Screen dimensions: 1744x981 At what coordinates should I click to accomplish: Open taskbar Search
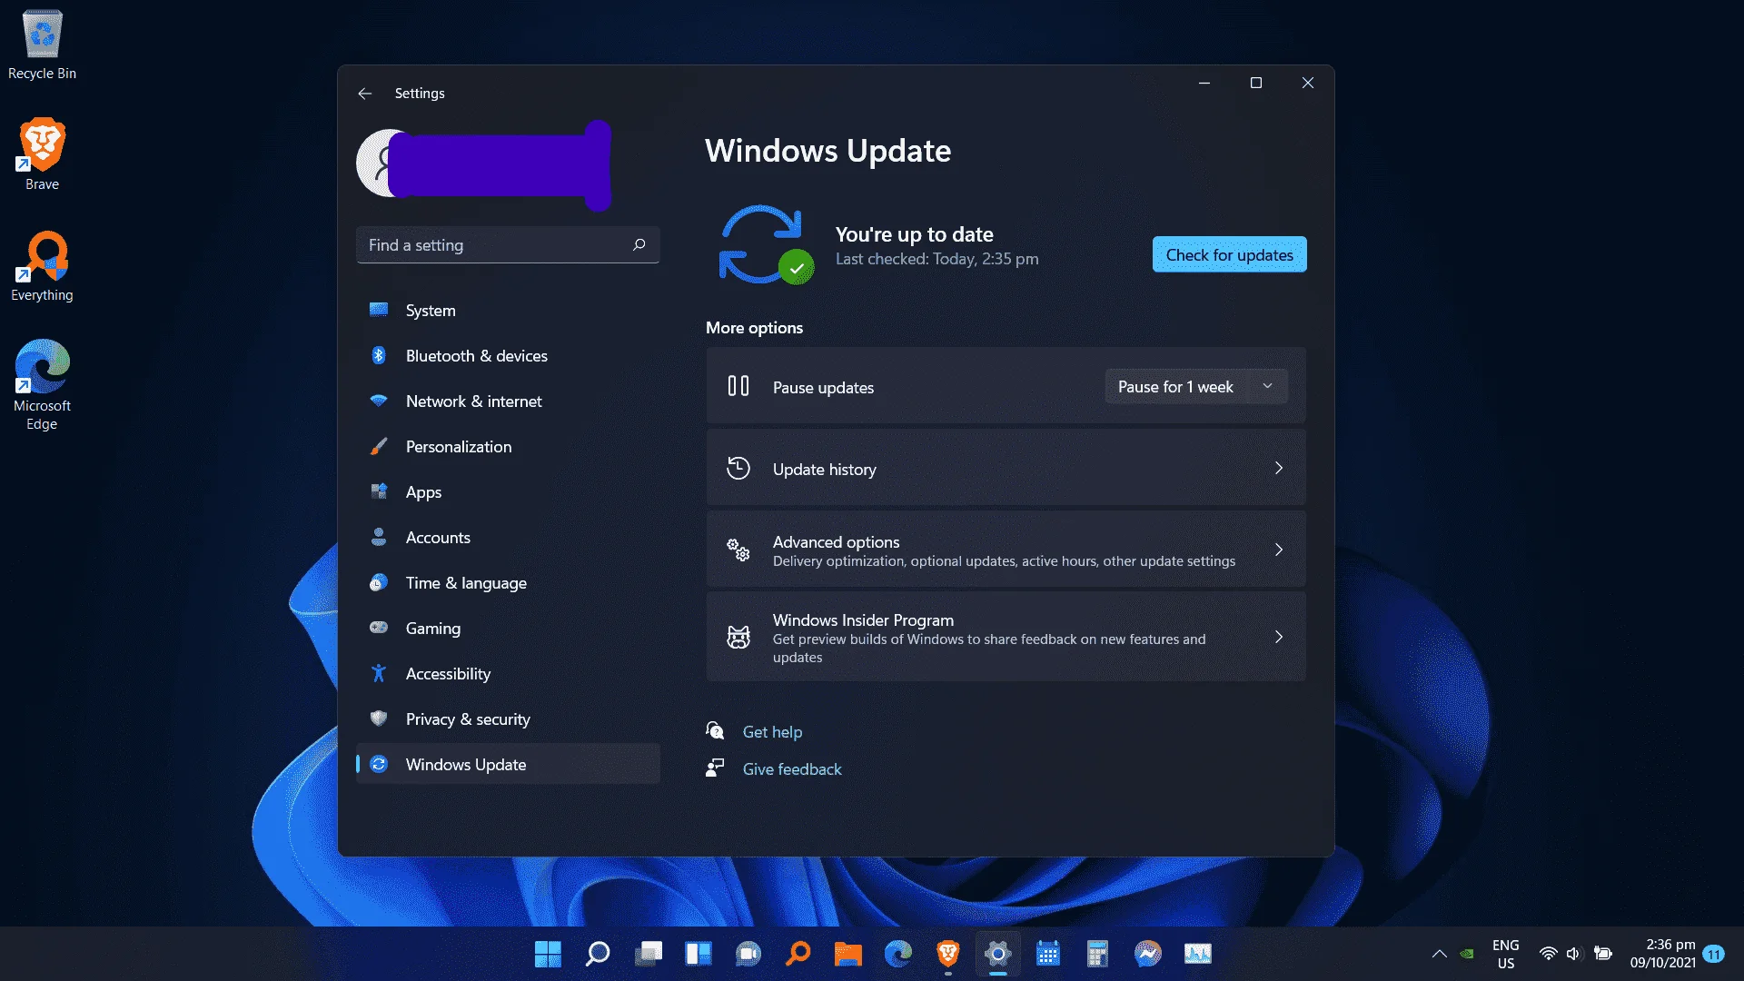pos(598,954)
